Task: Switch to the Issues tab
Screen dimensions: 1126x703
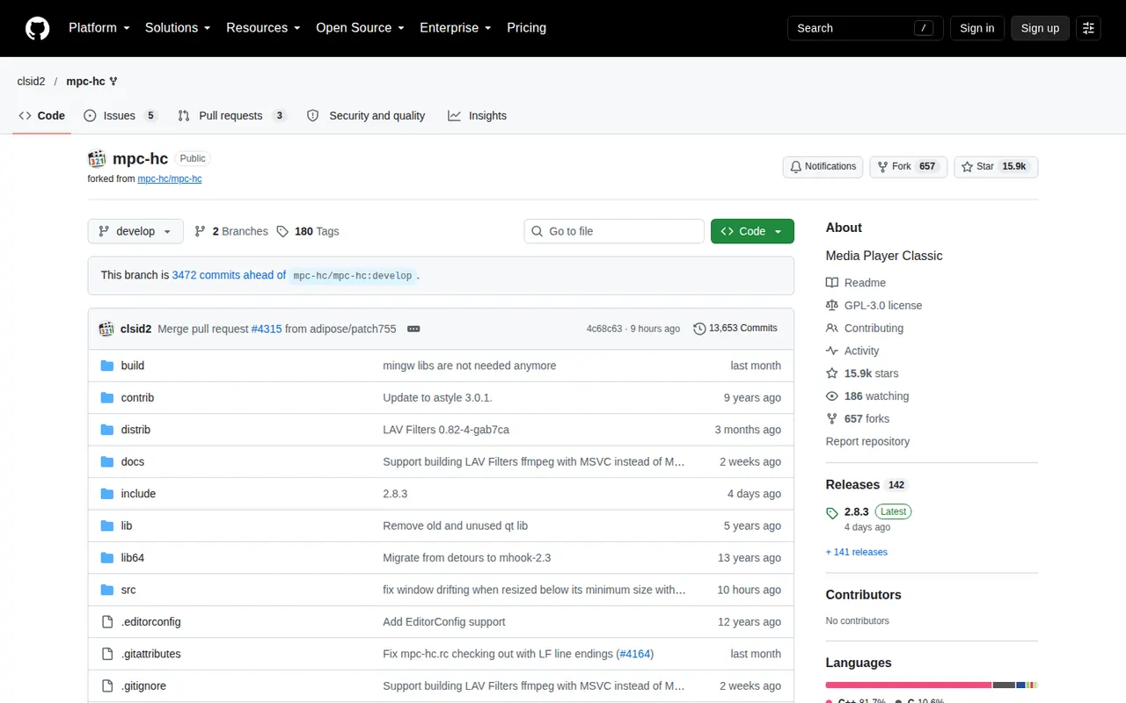Action: tap(121, 116)
